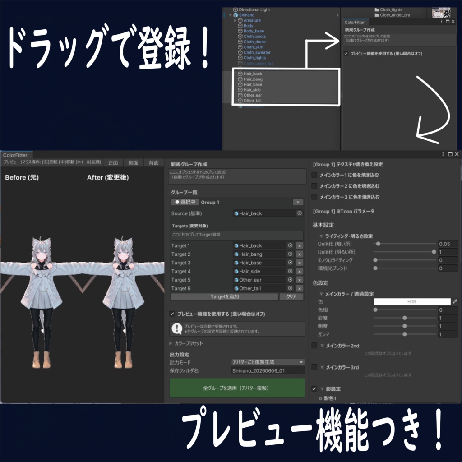The height and width of the screenshot is (462, 462).
Task: Apply all groups with green 全グループを適用 button
Action: tap(237, 388)
